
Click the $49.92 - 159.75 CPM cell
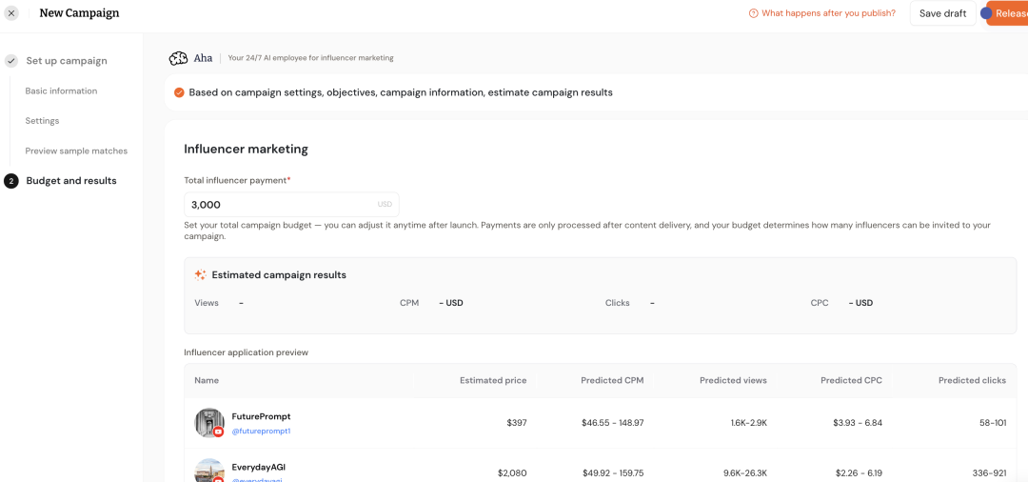(x=613, y=472)
